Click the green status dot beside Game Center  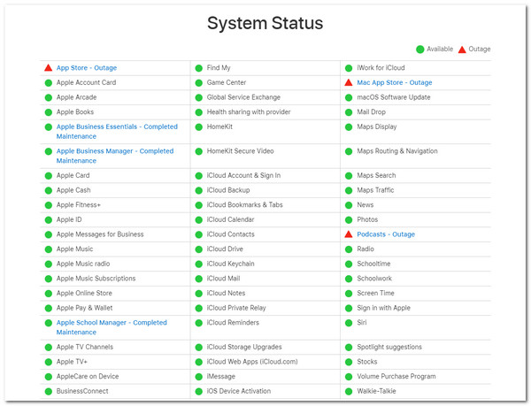coord(199,83)
